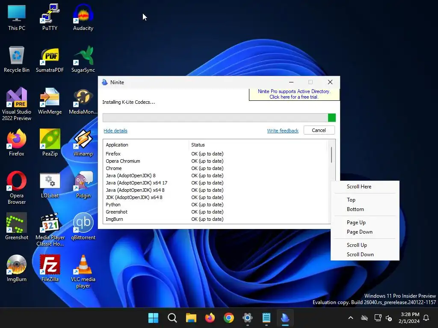
Task: Choose Page Up in the context menu
Action: [365, 222]
